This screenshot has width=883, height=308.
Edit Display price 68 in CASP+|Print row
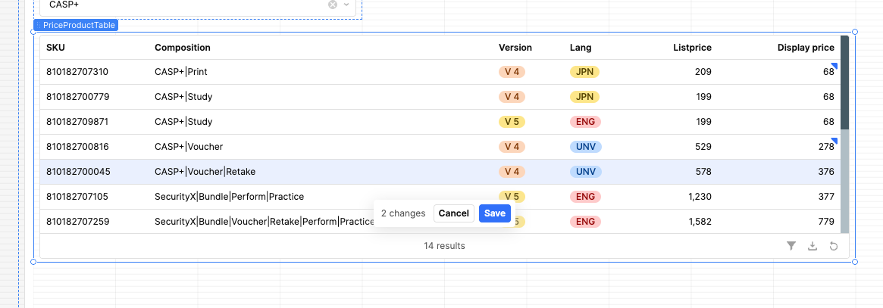[x=828, y=72]
